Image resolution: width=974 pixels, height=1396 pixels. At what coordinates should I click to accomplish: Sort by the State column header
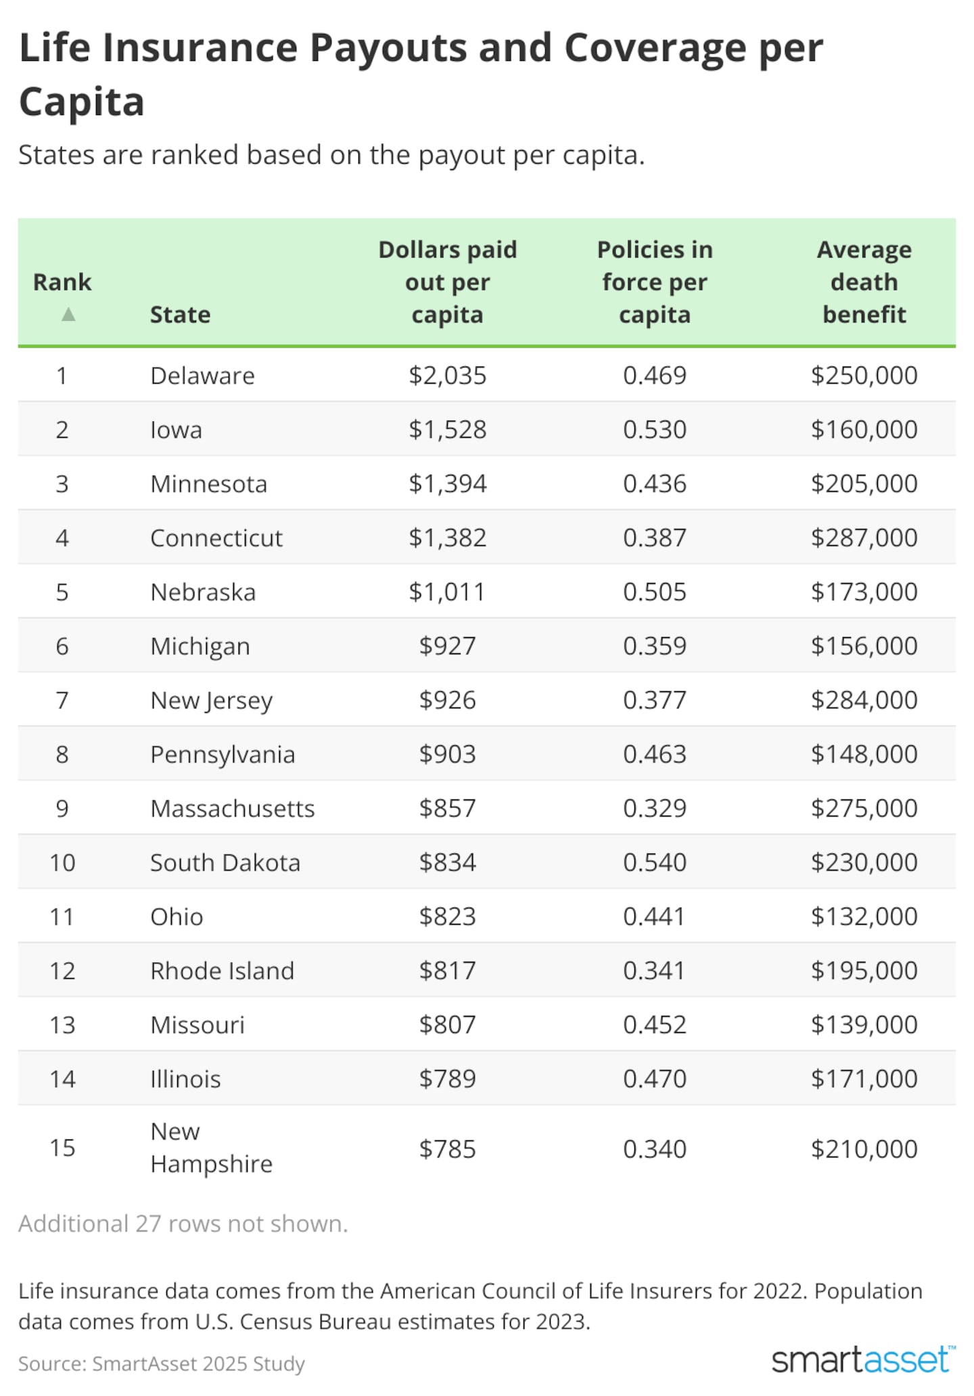[180, 315]
